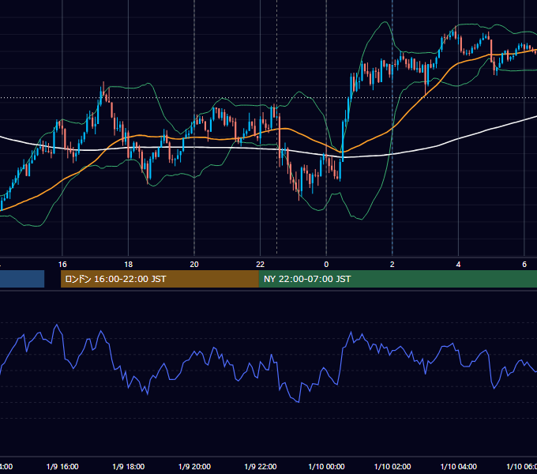This screenshot has width=537, height=474.
Task: Select the ロンドン 16:00-22:00 JST session bar
Action: tap(160, 279)
